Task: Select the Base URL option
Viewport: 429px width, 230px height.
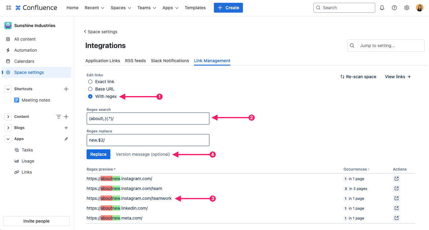Action: click(x=90, y=89)
